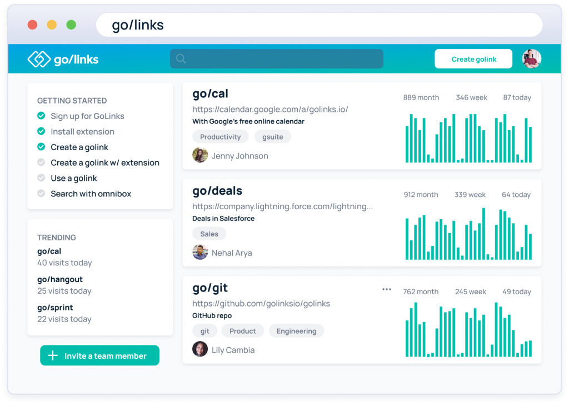
Task: Open the go/git three-dot options menu
Action: pos(387,289)
